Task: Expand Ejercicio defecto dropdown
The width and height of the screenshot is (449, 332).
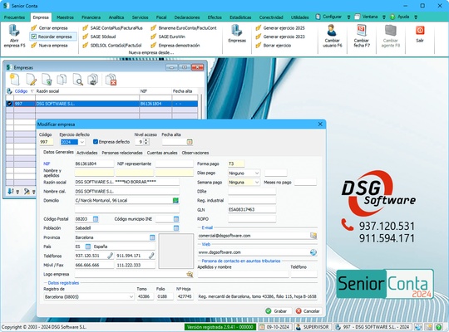Action: (81, 142)
